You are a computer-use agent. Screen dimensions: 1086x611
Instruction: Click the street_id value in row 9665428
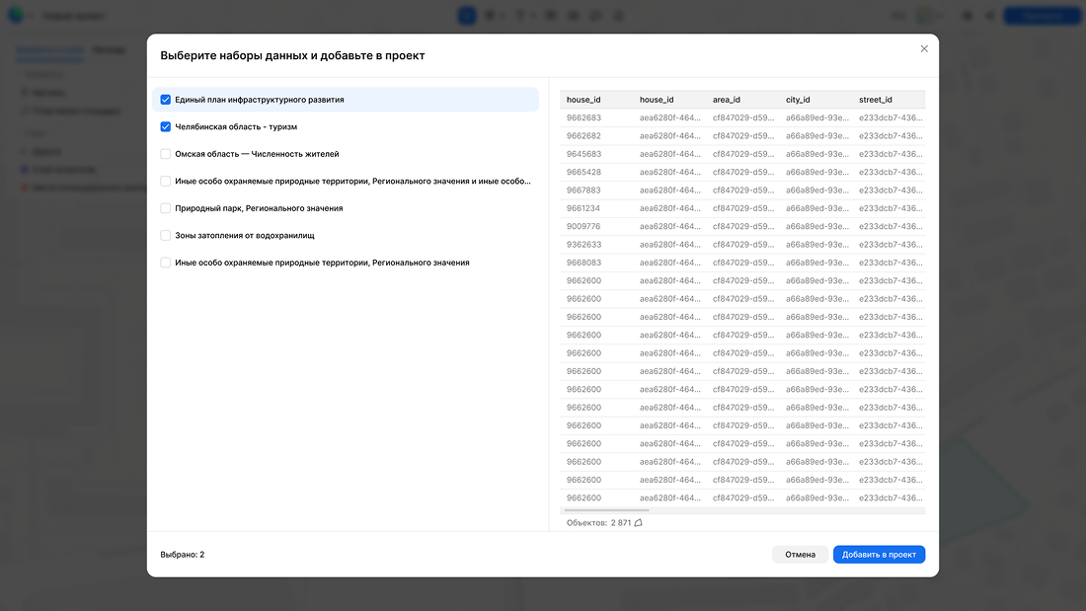pyautogui.click(x=891, y=172)
